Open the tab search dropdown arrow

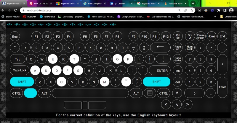coord(210,3)
